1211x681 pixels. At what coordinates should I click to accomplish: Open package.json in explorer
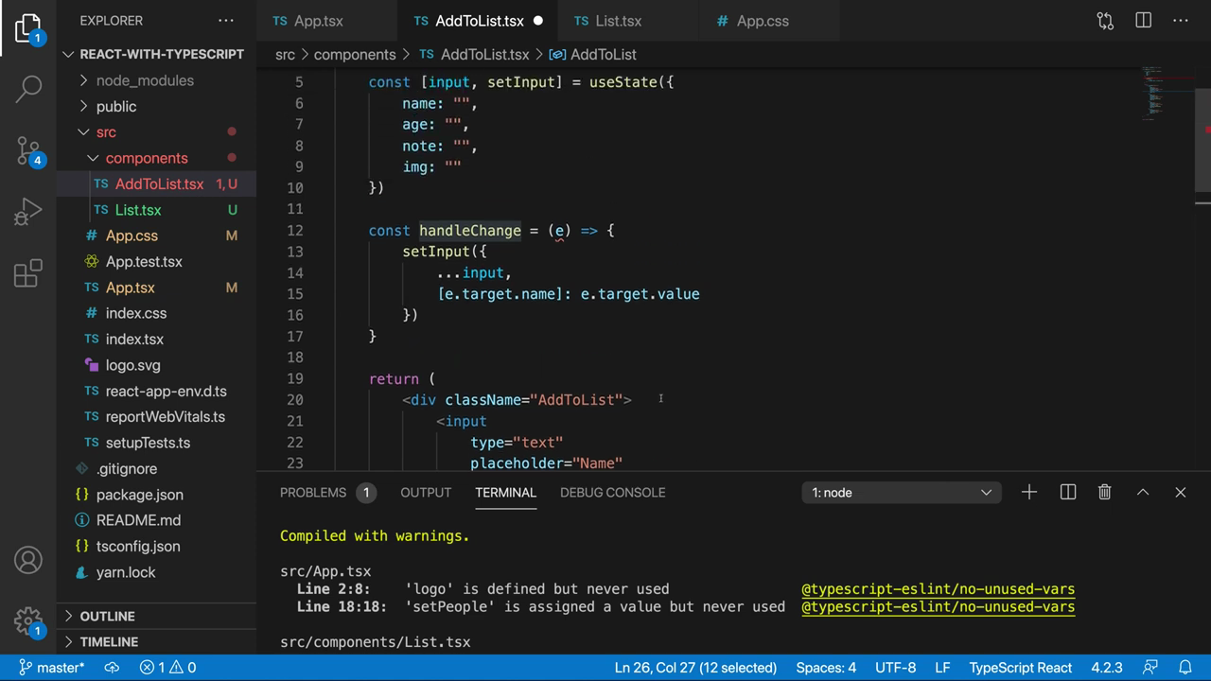point(157,495)
